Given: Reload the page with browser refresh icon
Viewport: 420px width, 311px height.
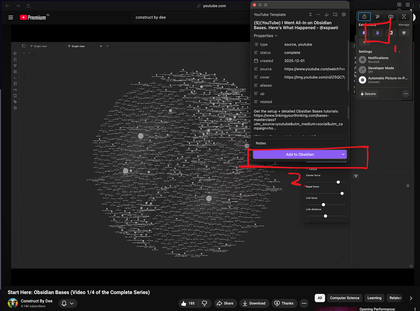Looking at the screenshot, I should click(x=28, y=6).
